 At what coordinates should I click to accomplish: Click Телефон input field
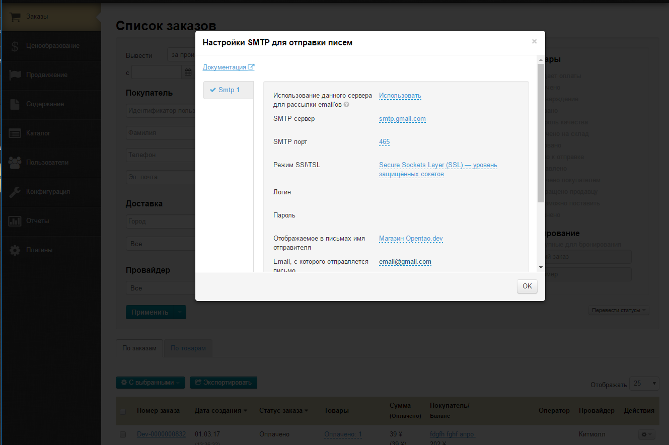(161, 155)
